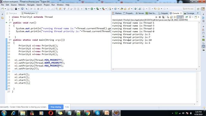
Task: Click the New Java Package icon
Action: (110, 9)
